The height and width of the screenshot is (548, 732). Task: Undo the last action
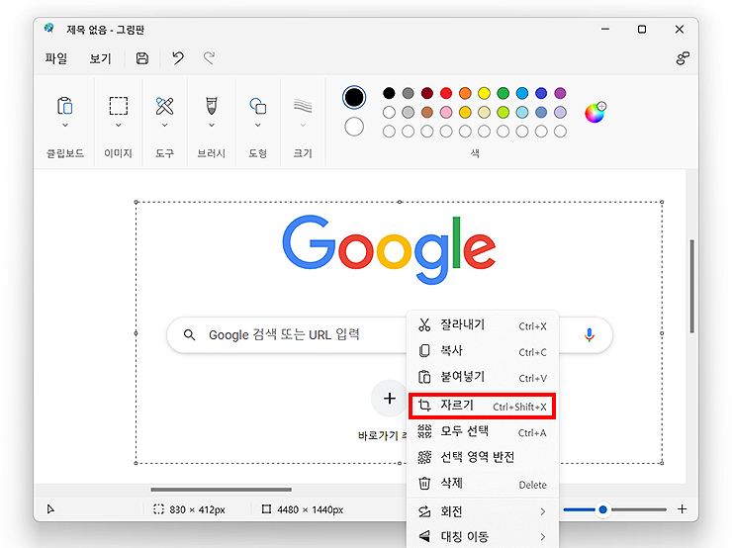[178, 58]
